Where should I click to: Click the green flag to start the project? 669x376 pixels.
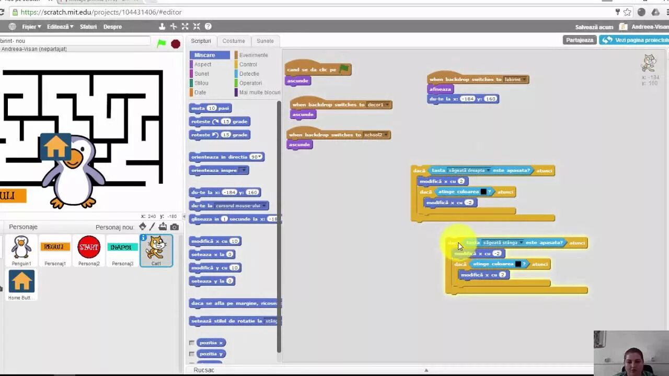tap(162, 44)
